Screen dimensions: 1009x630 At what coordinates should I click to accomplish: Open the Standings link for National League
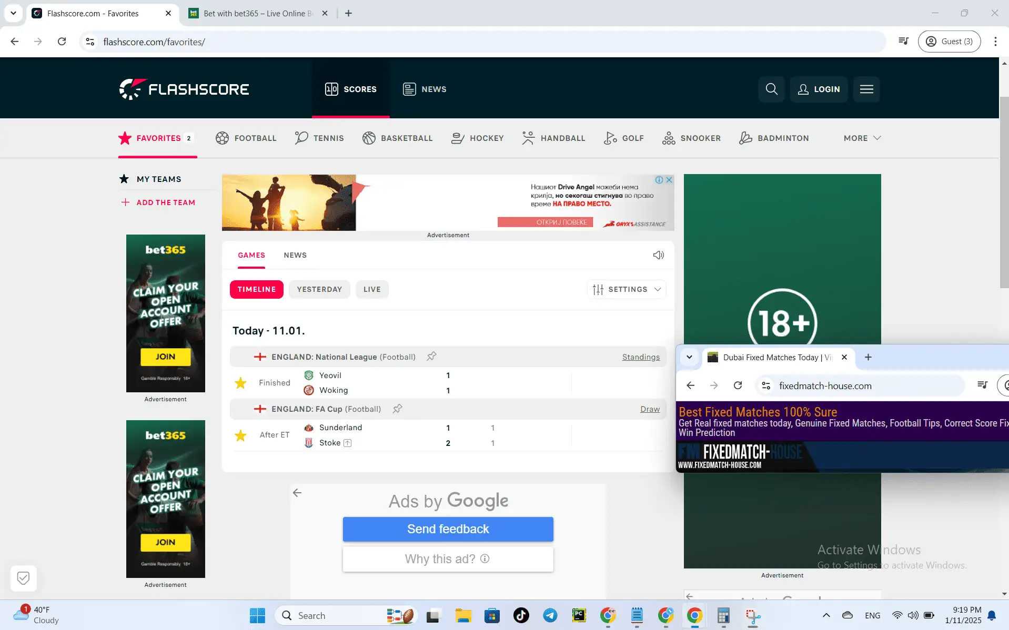[x=641, y=357]
